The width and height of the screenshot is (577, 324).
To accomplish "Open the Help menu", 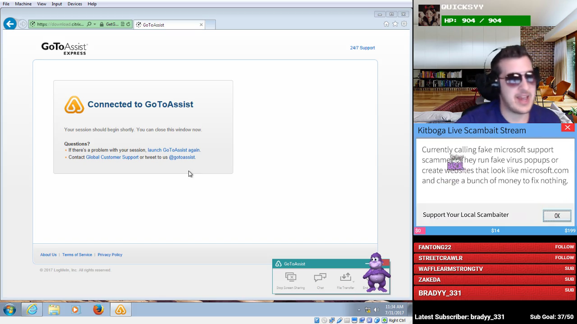I will click(x=92, y=4).
